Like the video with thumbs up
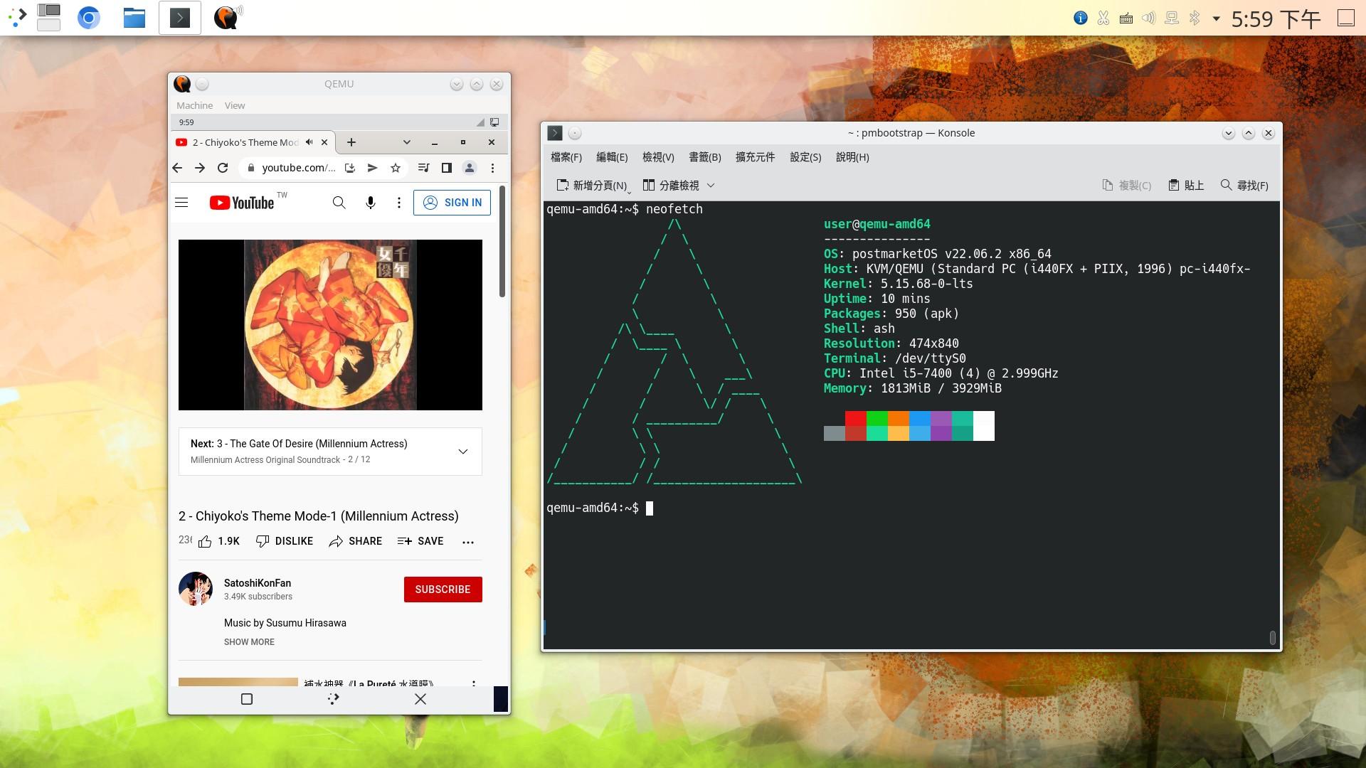1366x768 pixels. (219, 541)
